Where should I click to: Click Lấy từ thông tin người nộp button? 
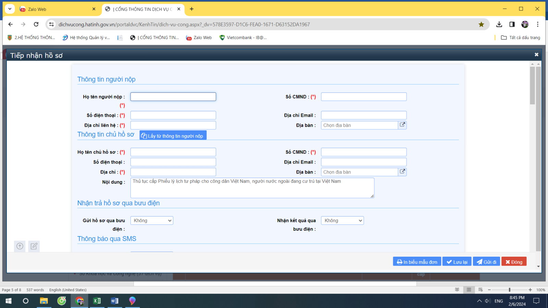pyautogui.click(x=173, y=136)
